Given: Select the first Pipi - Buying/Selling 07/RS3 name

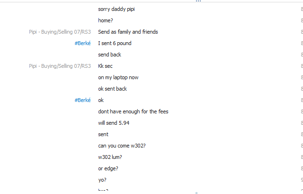Looking at the screenshot, I should pos(60,32).
